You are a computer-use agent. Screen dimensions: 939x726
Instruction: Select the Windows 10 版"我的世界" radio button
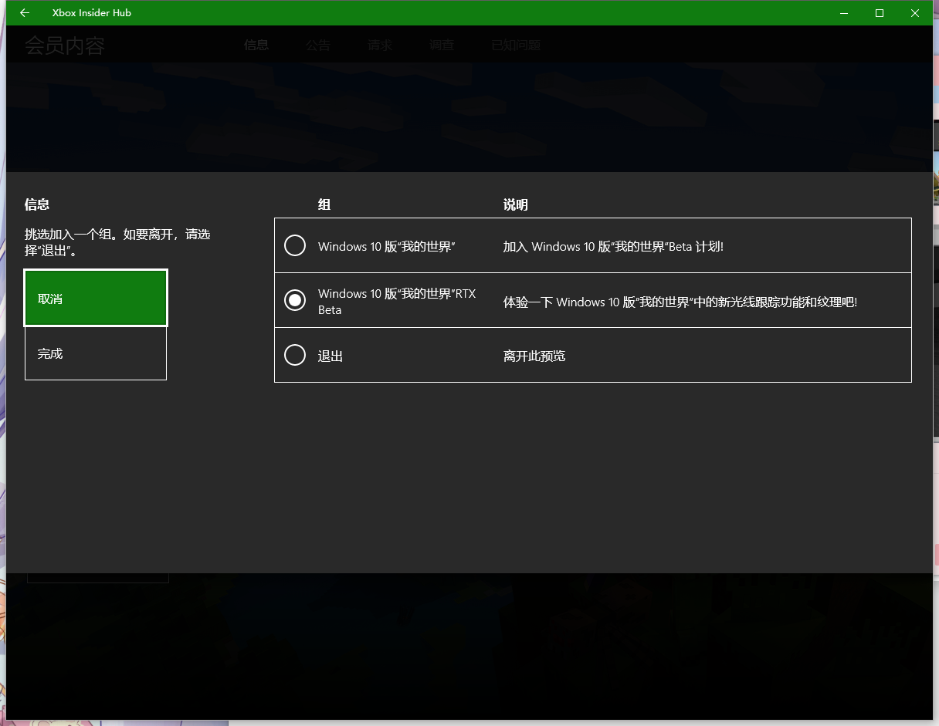click(295, 246)
